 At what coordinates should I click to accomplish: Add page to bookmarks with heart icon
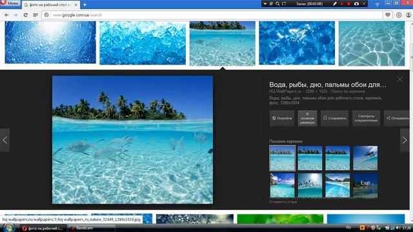pos(387,15)
